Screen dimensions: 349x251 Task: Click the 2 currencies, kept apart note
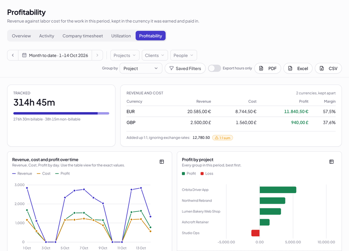[x=316, y=93]
